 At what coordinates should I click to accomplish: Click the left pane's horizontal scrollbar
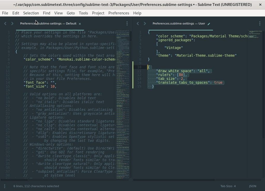65,180
